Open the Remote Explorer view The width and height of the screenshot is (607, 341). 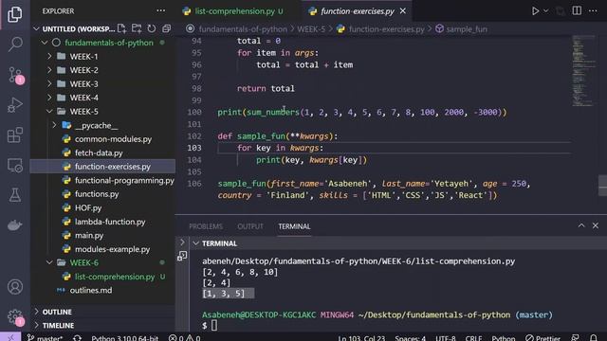[x=15, y=166]
